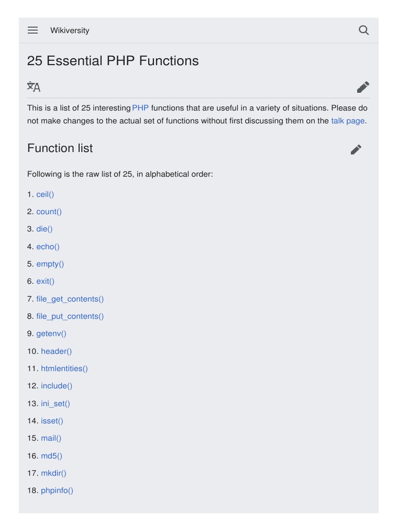
Task: Go to the Wikiversity home title
Action: point(69,31)
